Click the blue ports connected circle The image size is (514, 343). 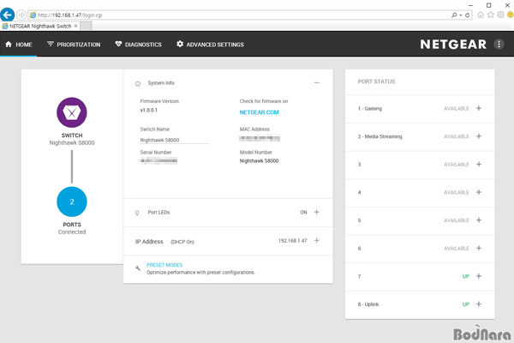click(x=72, y=202)
